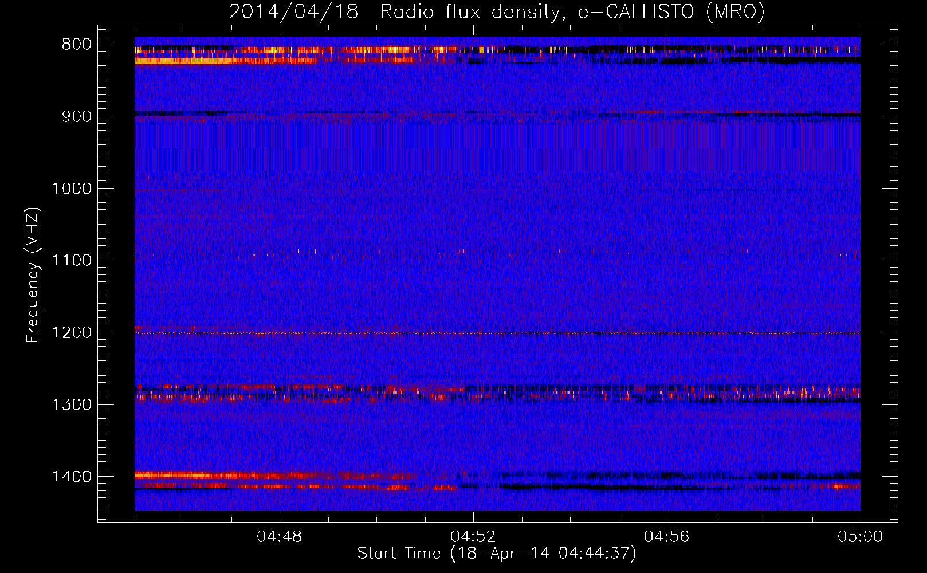
Task: Click the 04:48 time axis label
Action: coord(280,537)
